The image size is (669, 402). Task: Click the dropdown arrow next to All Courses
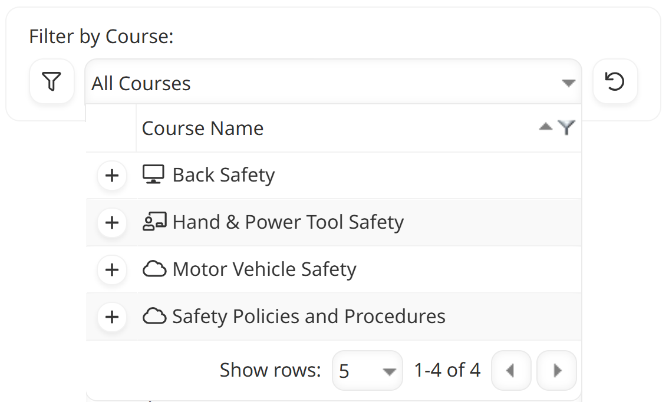tap(568, 83)
